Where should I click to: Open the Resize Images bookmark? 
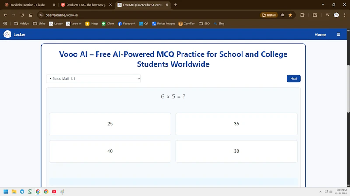pos(164,24)
